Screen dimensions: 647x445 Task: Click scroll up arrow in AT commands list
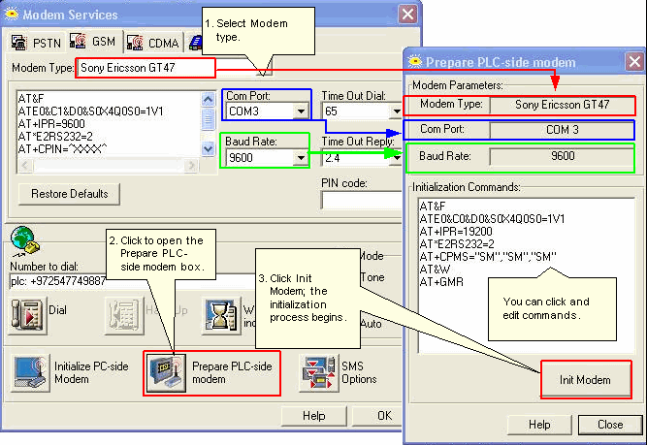[208, 100]
